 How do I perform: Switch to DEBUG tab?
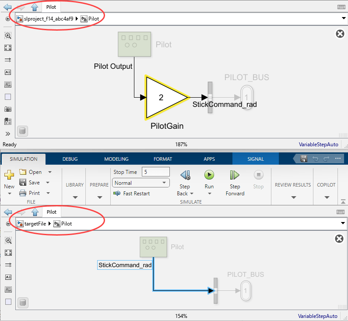[70, 159]
